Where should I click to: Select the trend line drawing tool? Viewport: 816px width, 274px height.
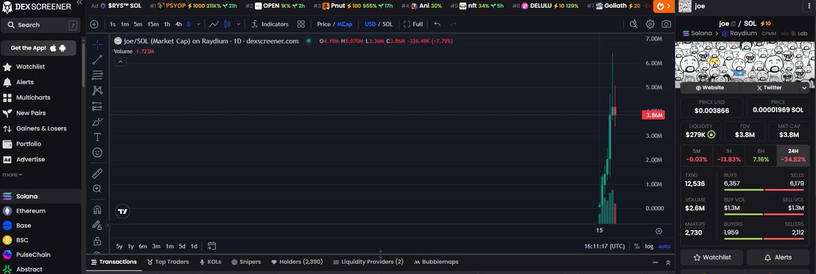(x=97, y=60)
